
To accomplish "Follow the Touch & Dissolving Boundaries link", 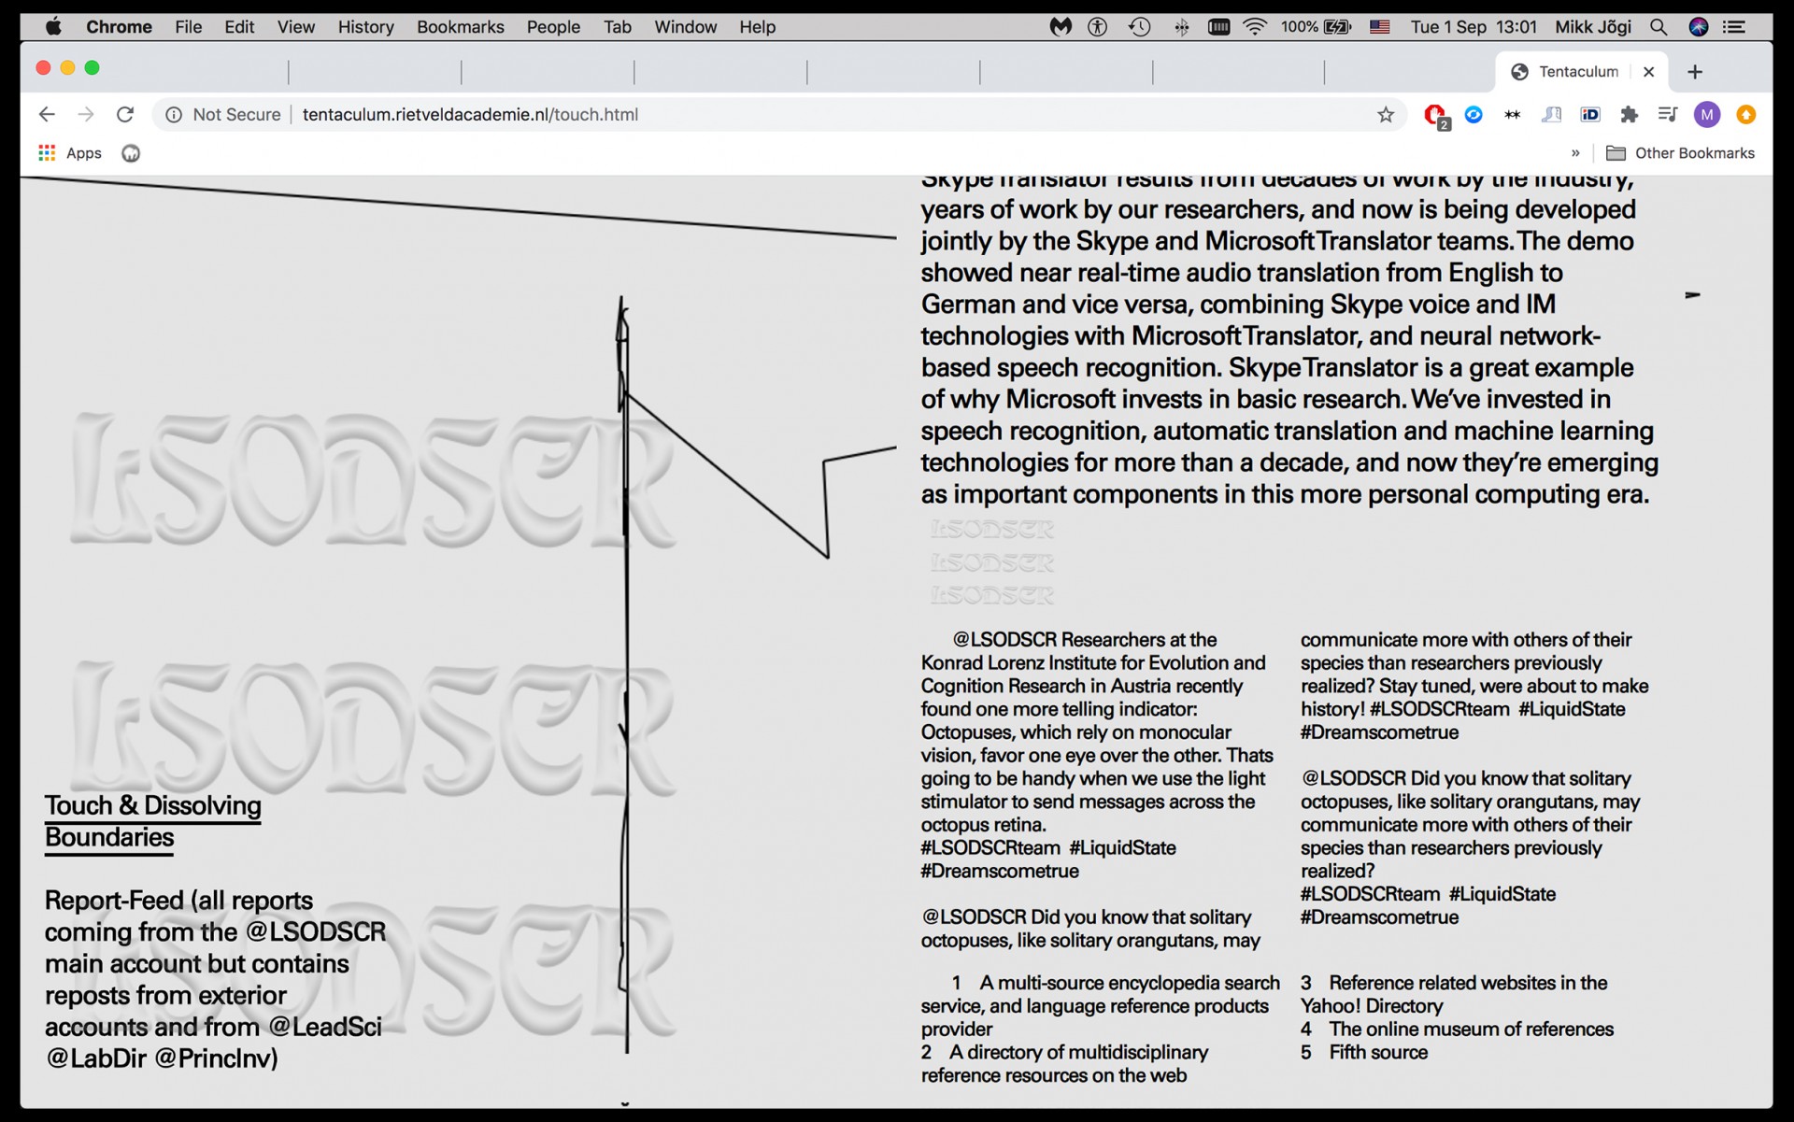I will [152, 821].
